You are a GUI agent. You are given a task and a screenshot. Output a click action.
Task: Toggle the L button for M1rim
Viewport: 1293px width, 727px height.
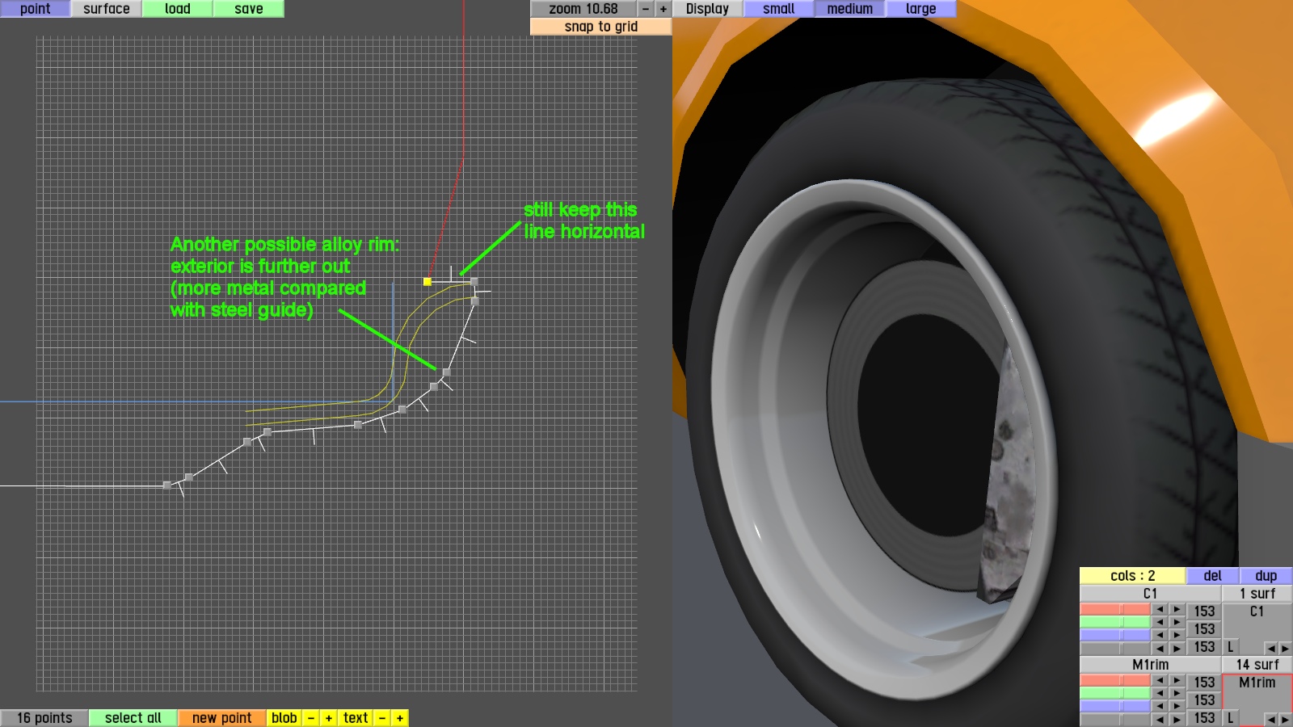(x=1230, y=718)
